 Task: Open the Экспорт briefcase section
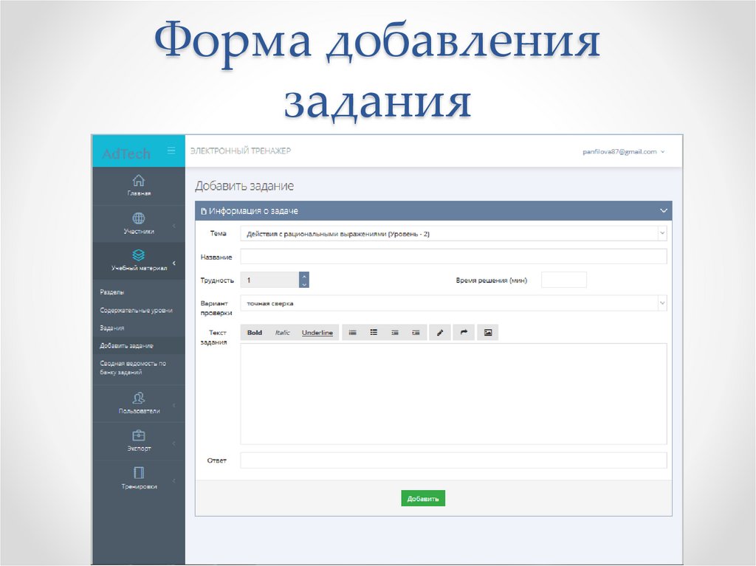click(x=138, y=441)
